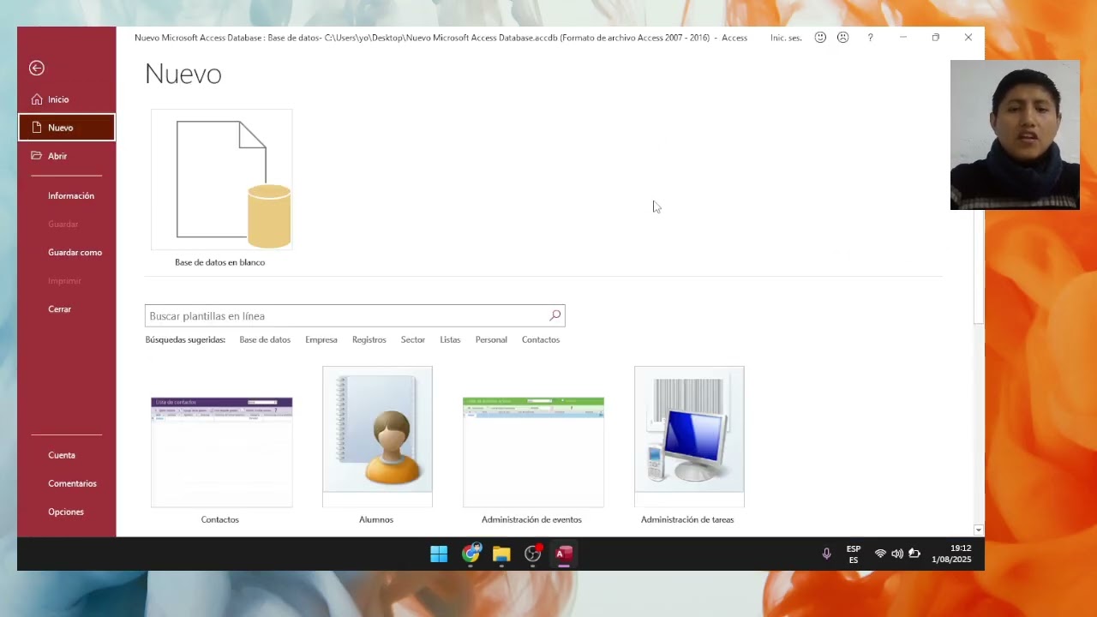This screenshot has height=617, width=1097.
Task: Open the Administración de tareas template
Action: pyautogui.click(x=689, y=437)
